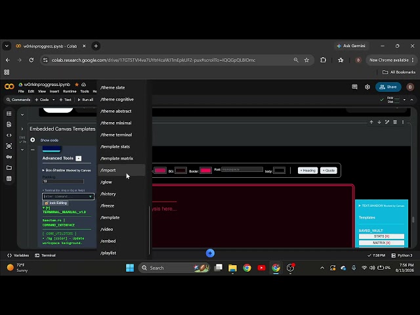Select the /import command
420x315 pixels.
[x=121, y=170]
